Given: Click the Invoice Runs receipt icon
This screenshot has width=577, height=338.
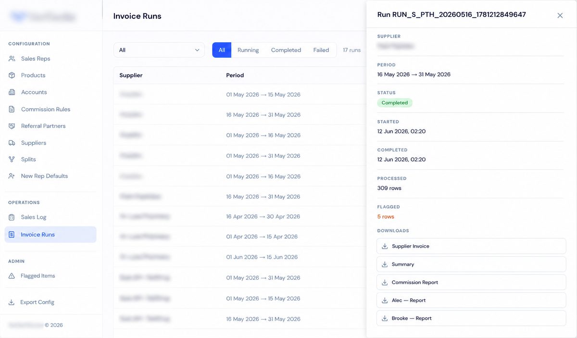Looking at the screenshot, I should 12,235.
